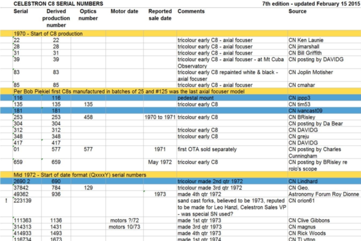361x241 pixels.
Task: Click source cell 'CN orion61'
Action: tap(302, 201)
